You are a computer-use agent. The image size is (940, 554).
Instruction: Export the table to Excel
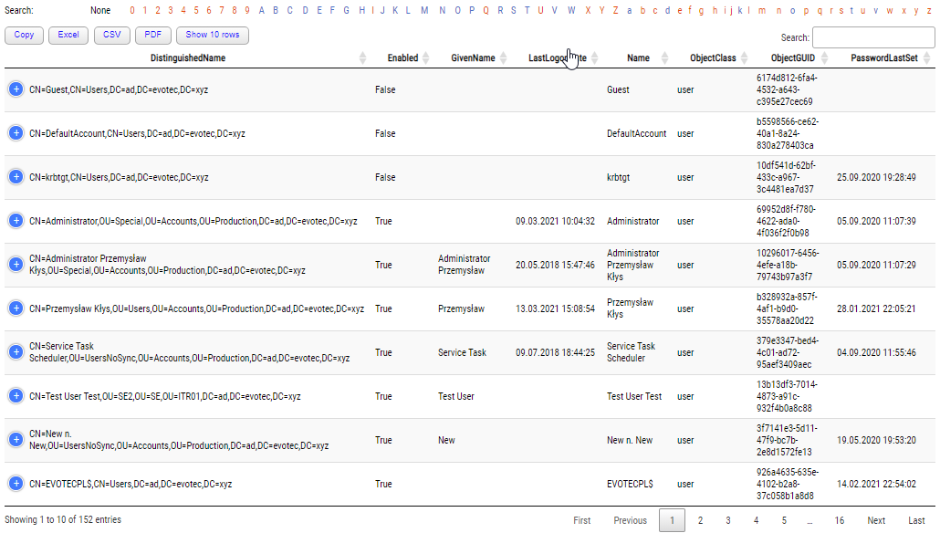click(x=68, y=35)
